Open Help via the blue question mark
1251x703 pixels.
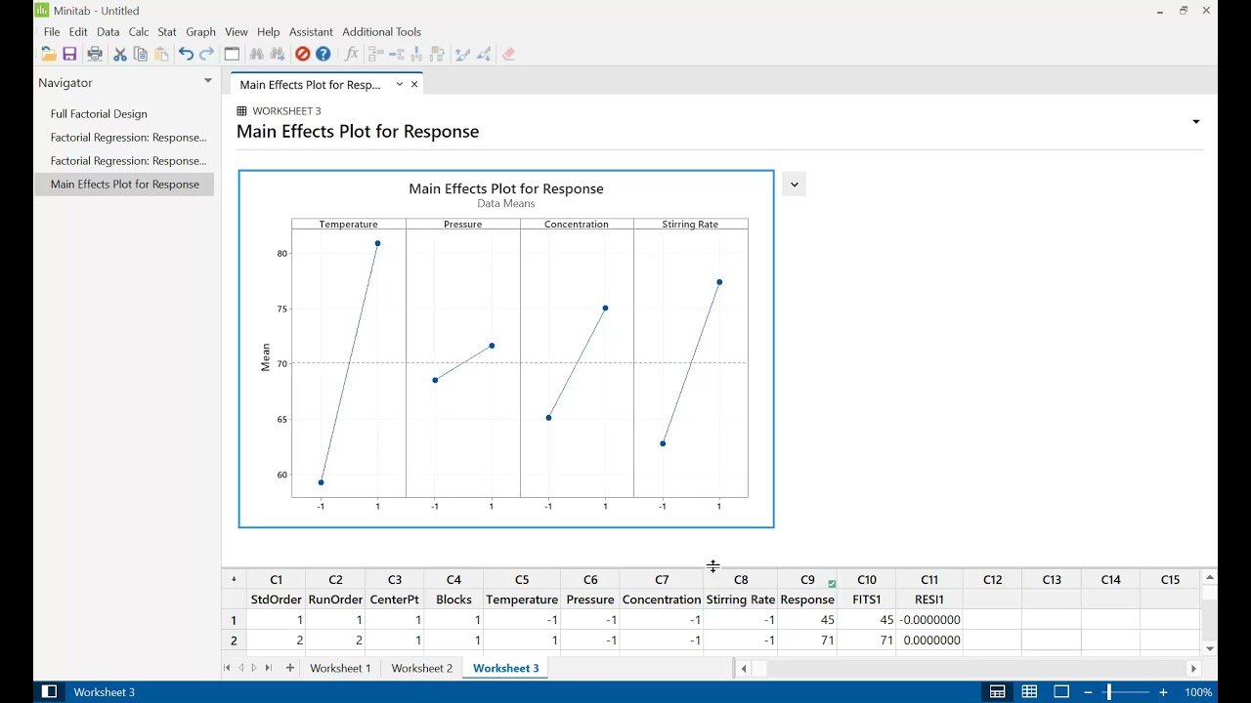click(x=324, y=55)
